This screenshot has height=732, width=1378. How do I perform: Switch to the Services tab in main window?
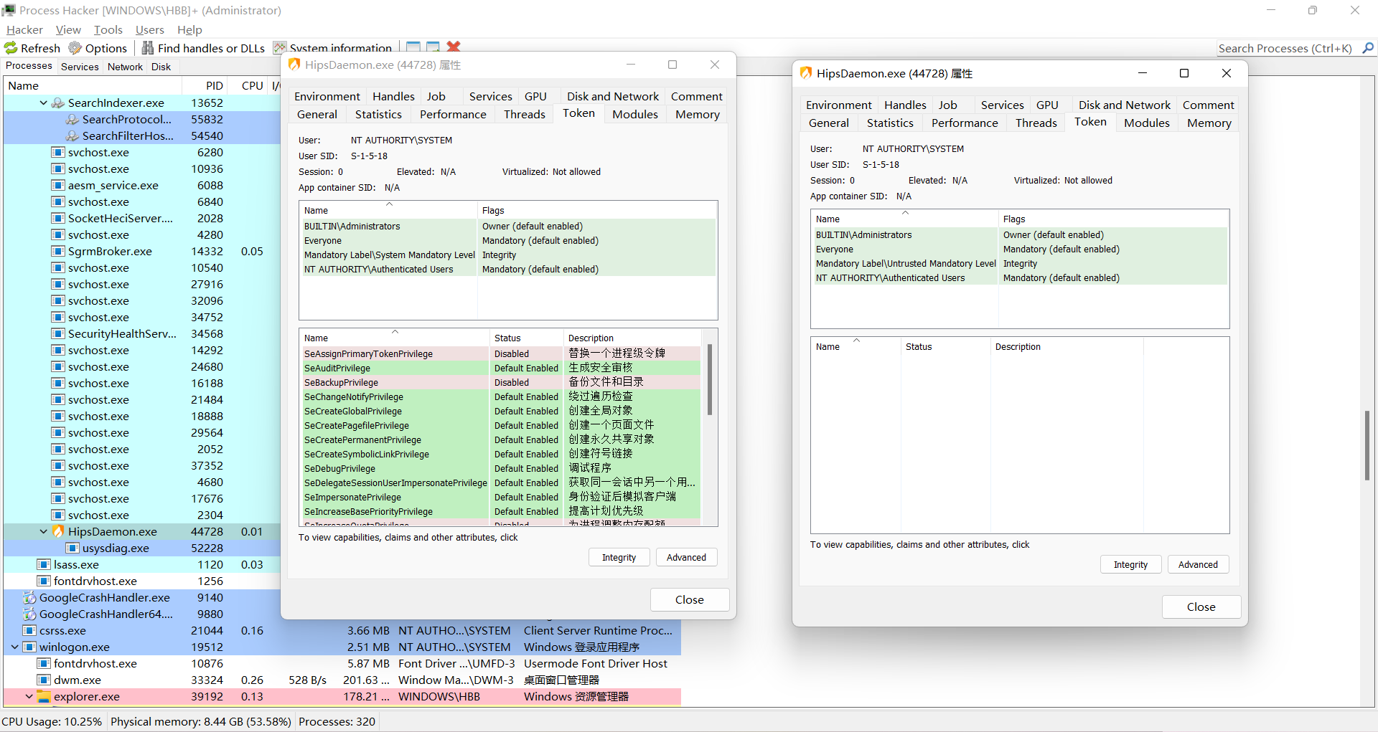pyautogui.click(x=80, y=67)
